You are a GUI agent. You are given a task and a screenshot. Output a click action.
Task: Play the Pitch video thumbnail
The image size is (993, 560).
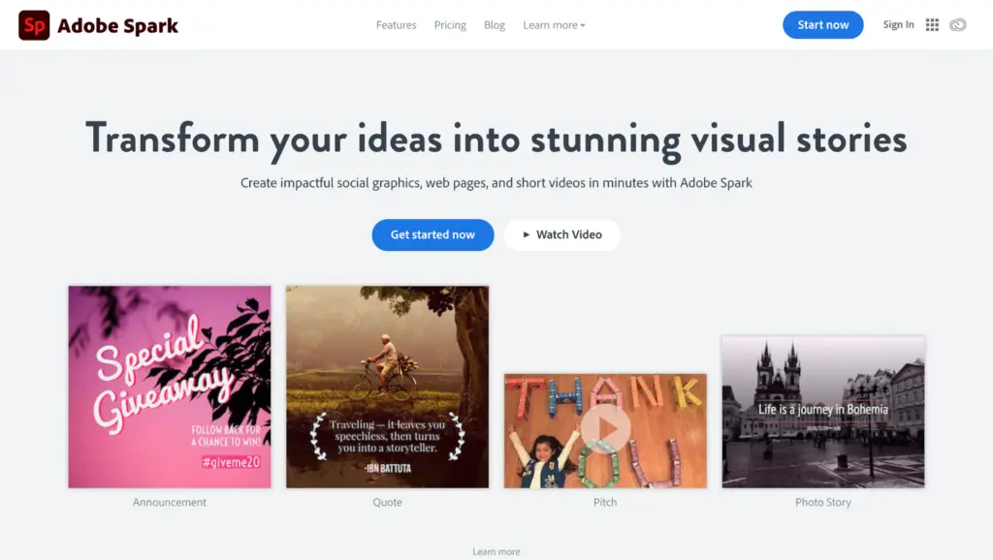[605, 429]
